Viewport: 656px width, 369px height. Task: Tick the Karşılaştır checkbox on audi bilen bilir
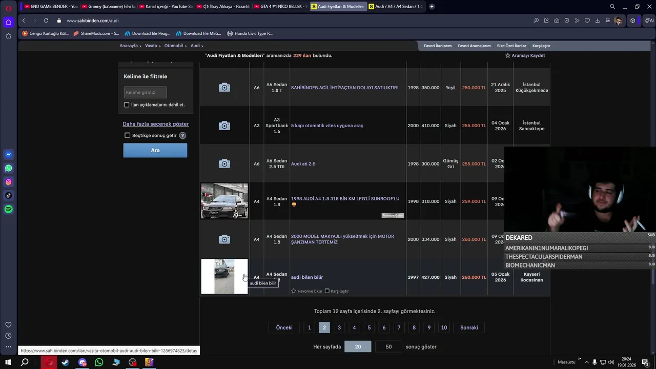[327, 291]
